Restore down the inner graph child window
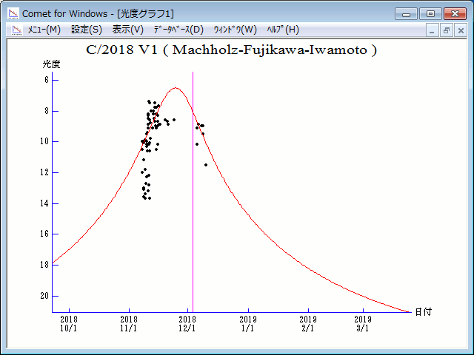Image resolution: width=474 pixels, height=355 pixels. pos(447,30)
